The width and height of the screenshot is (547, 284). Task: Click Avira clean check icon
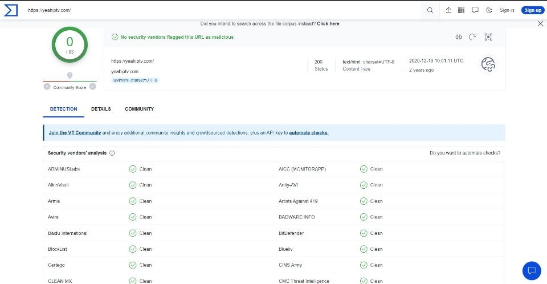click(133, 217)
